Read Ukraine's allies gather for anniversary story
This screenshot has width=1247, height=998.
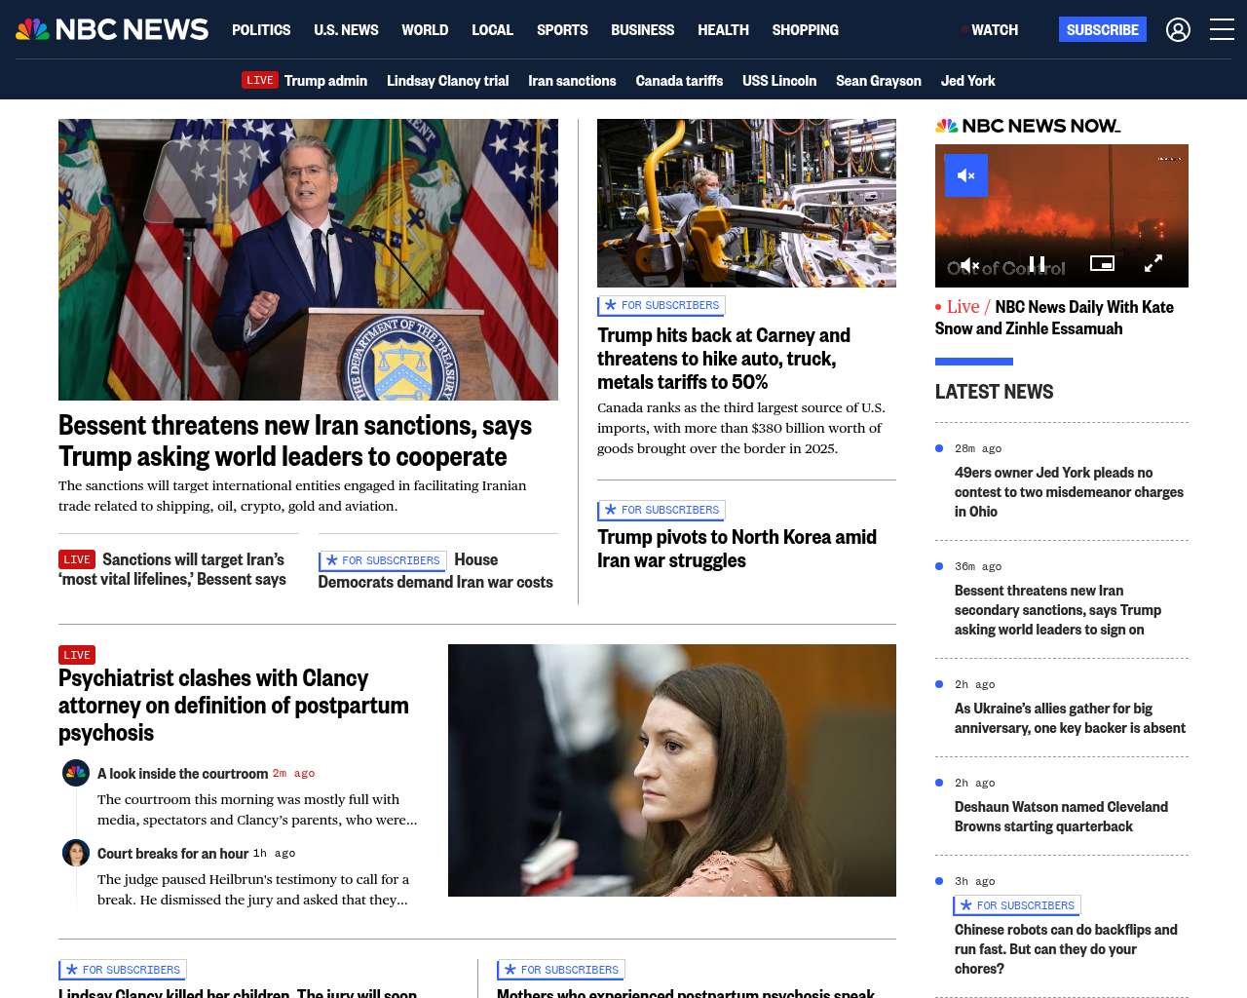click(x=1070, y=718)
